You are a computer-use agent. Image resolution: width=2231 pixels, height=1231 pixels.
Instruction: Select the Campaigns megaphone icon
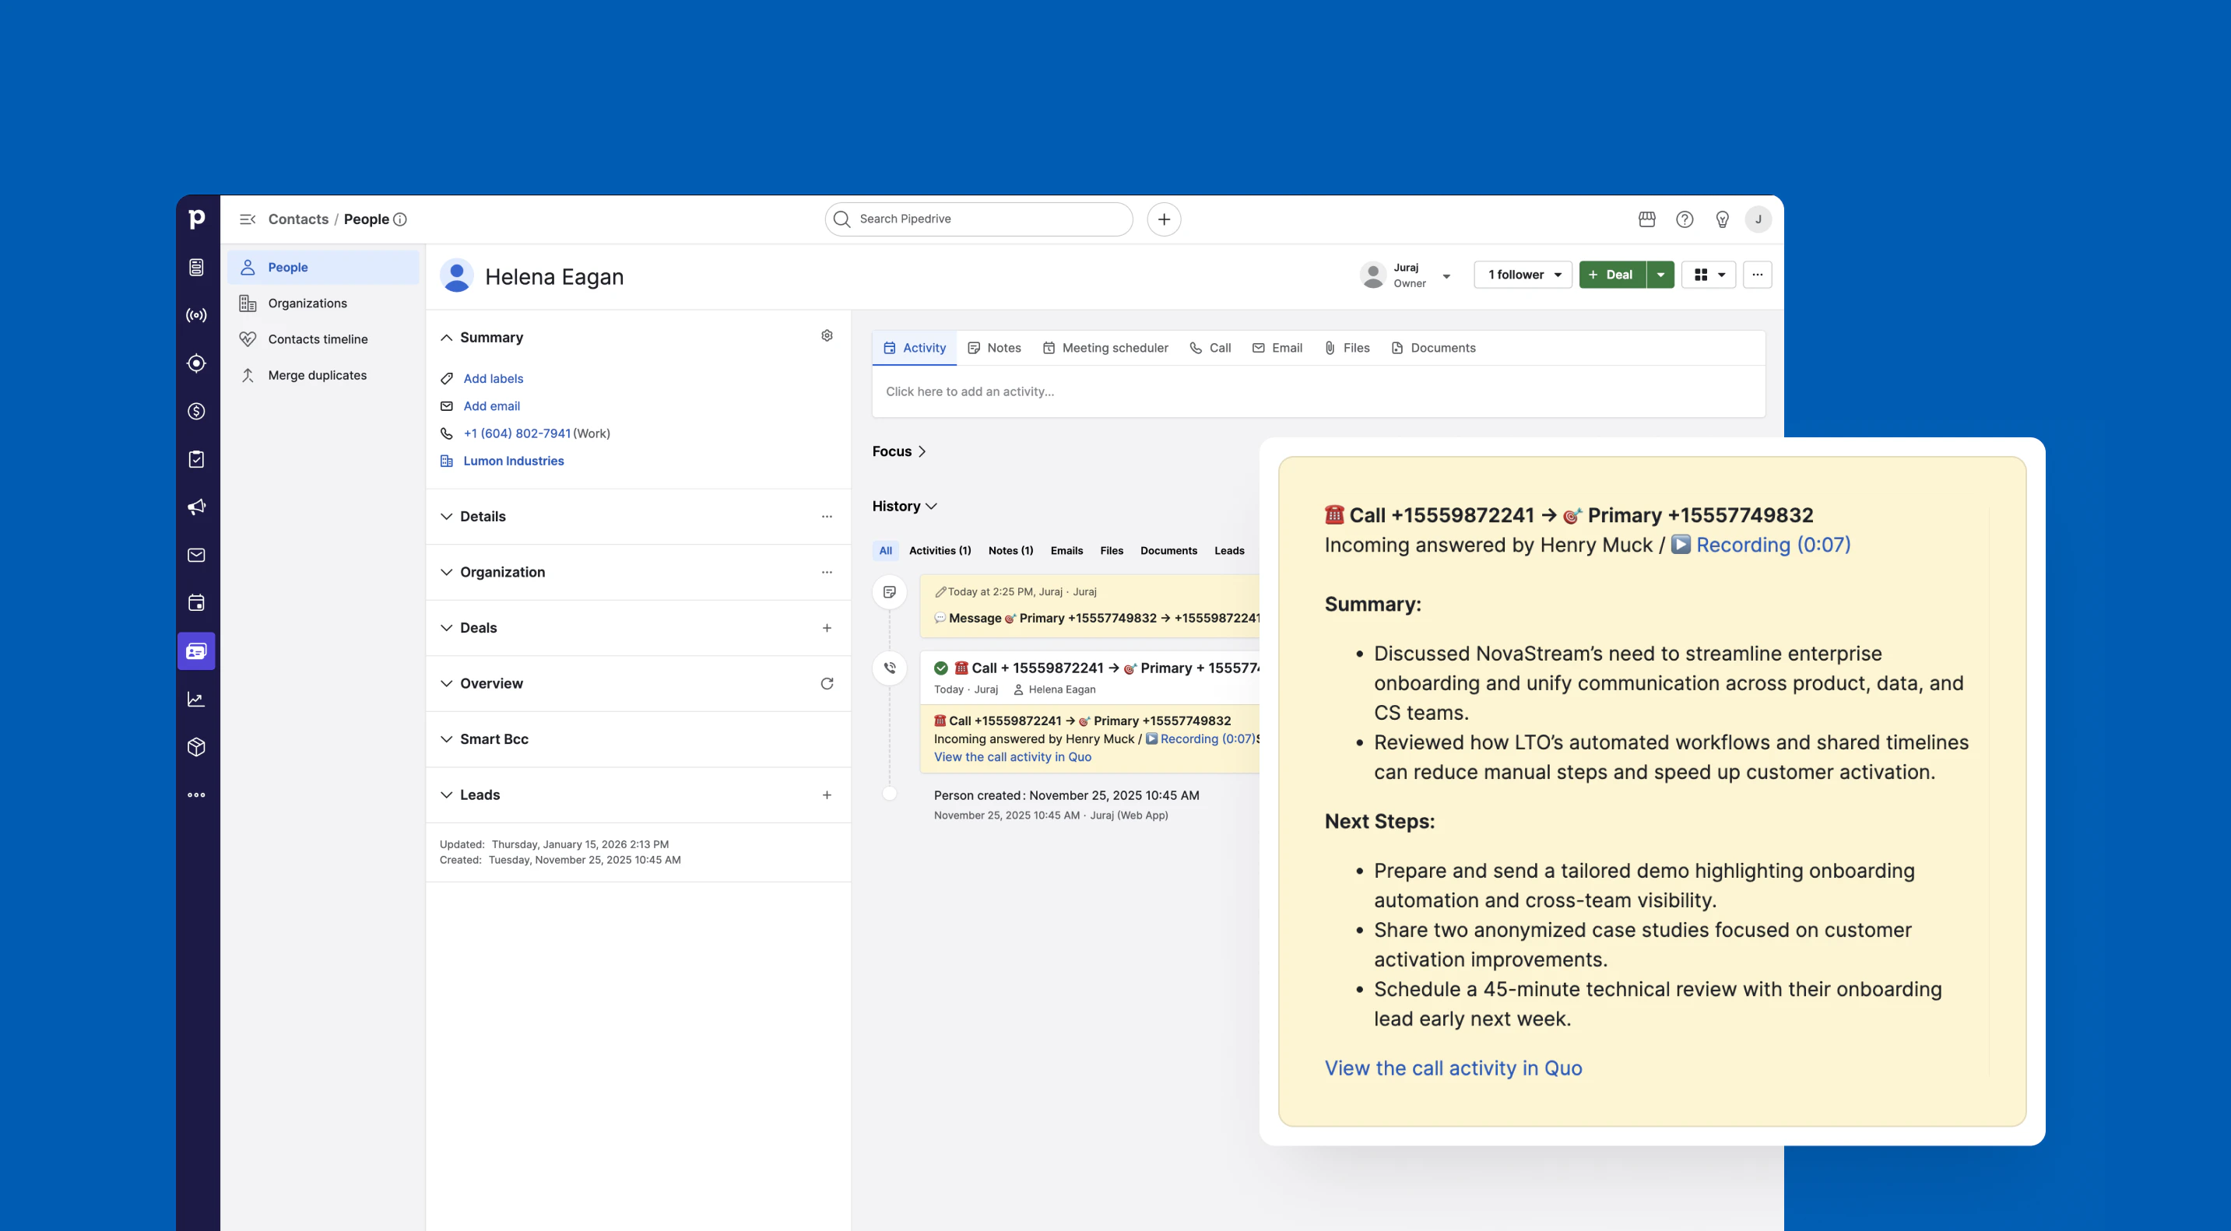(x=197, y=507)
